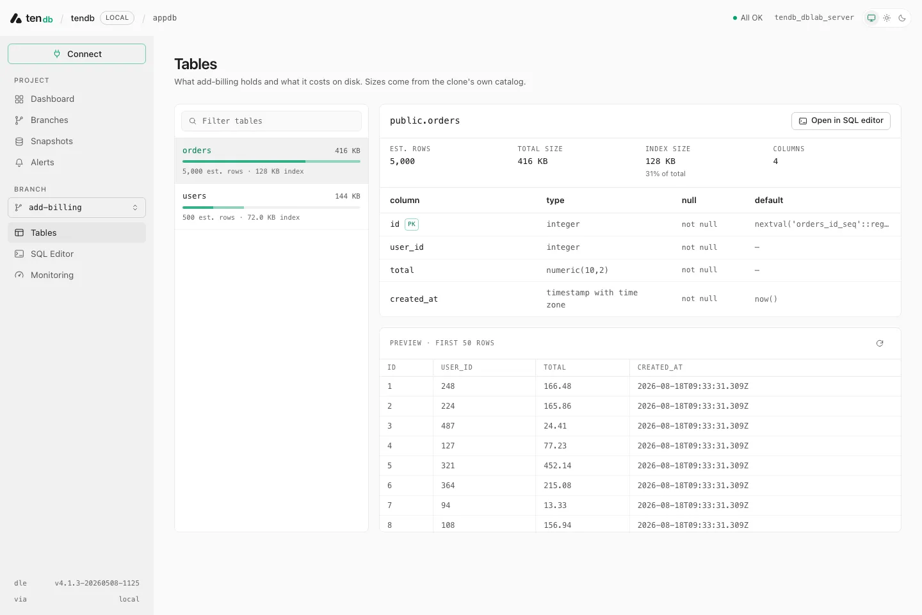Click the PK badge on id column
This screenshot has height=615, width=922.
point(412,224)
